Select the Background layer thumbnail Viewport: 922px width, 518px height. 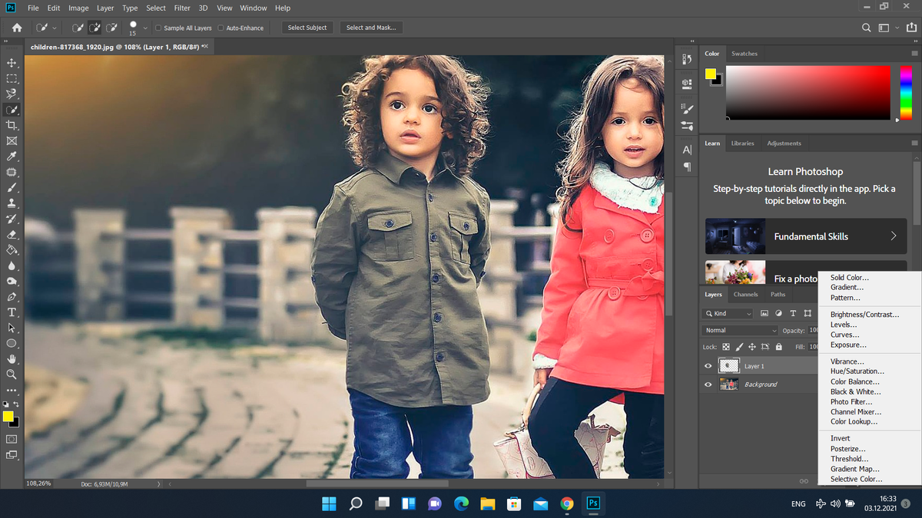point(728,384)
